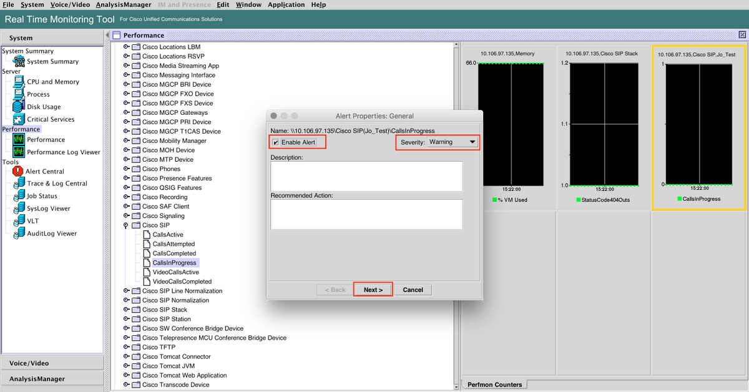Click Next in Alert Properties dialog
Viewport: 749px width, 392px height.
373,290
